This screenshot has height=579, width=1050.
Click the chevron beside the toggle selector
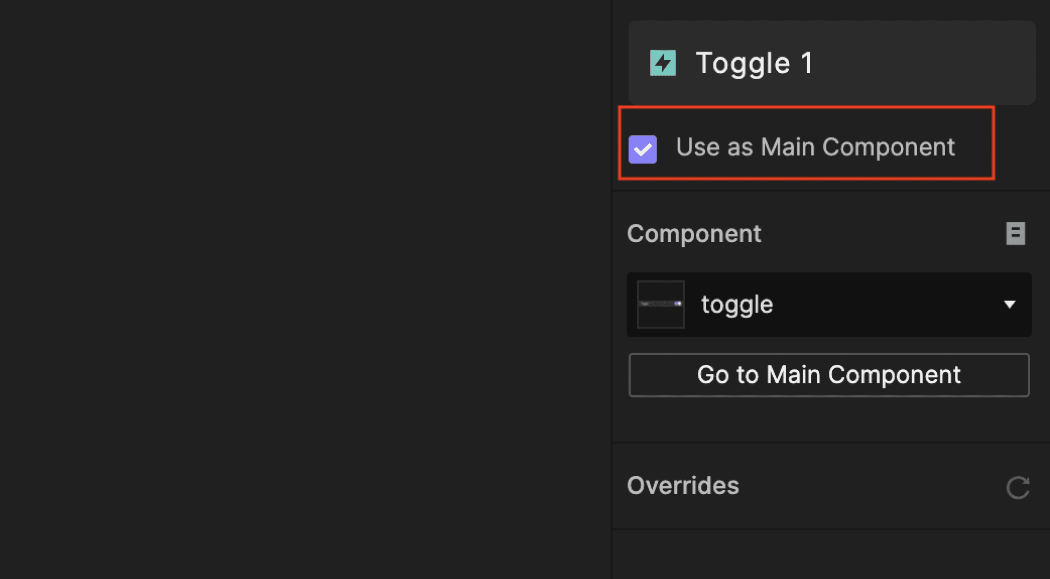coord(1010,304)
